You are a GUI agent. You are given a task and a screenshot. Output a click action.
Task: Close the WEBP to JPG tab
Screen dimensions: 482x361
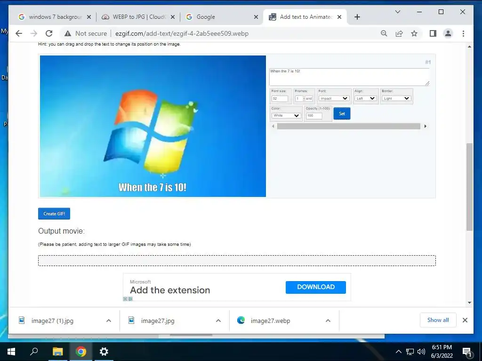point(173,17)
